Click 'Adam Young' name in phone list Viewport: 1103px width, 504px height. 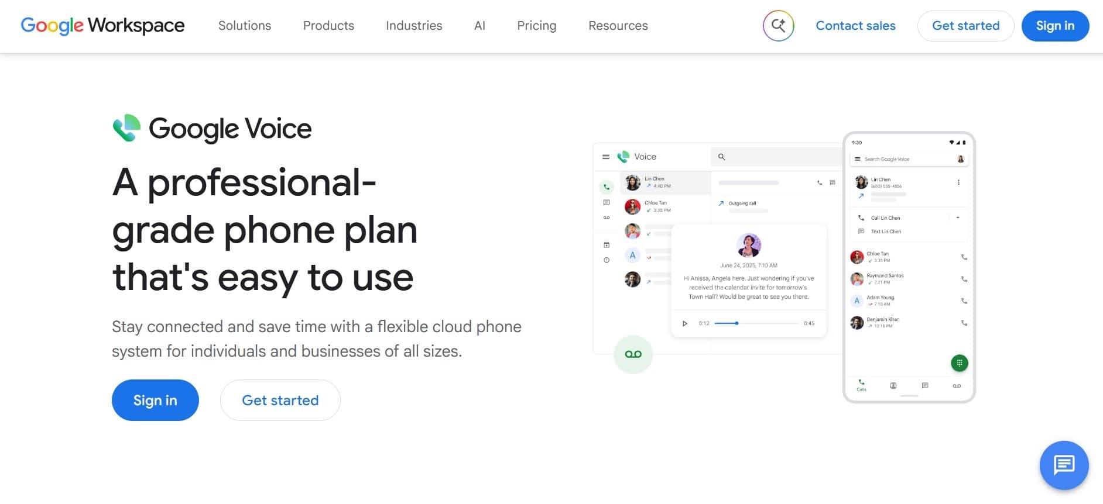[880, 298]
